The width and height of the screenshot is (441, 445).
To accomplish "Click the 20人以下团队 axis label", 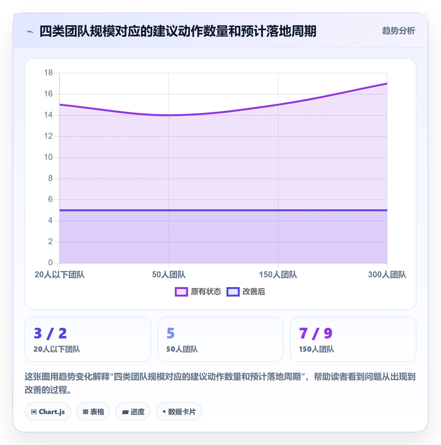I will pos(60,275).
